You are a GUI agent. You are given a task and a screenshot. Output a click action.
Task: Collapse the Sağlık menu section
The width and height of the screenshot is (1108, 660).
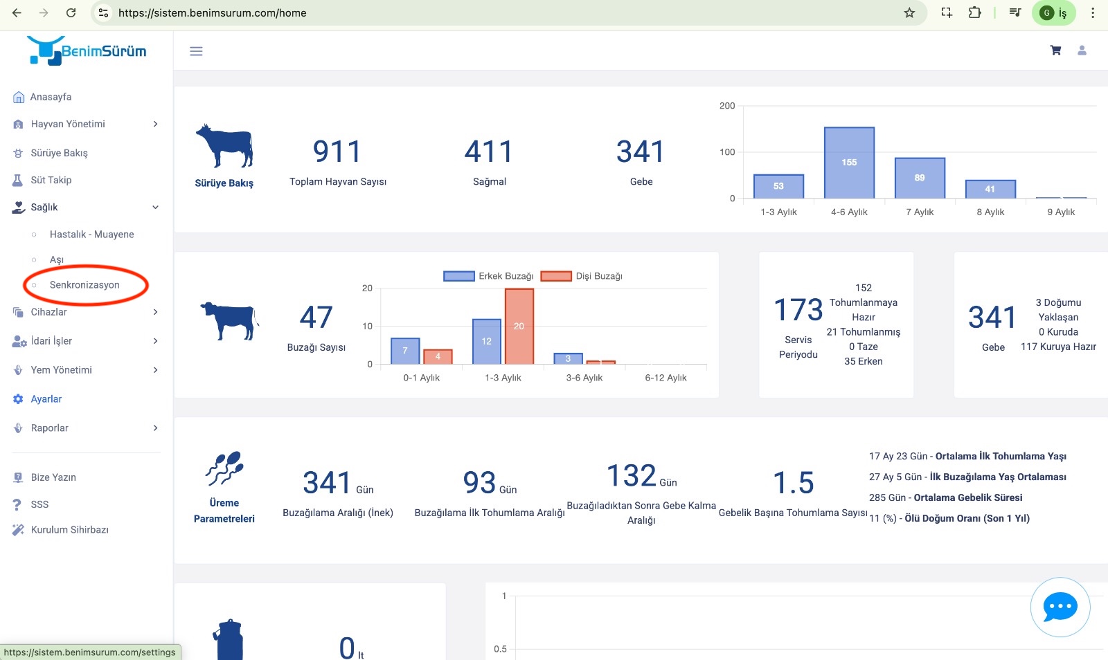tap(86, 207)
